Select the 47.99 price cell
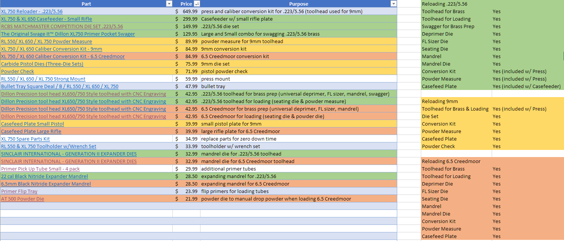 pyautogui.click(x=186, y=86)
